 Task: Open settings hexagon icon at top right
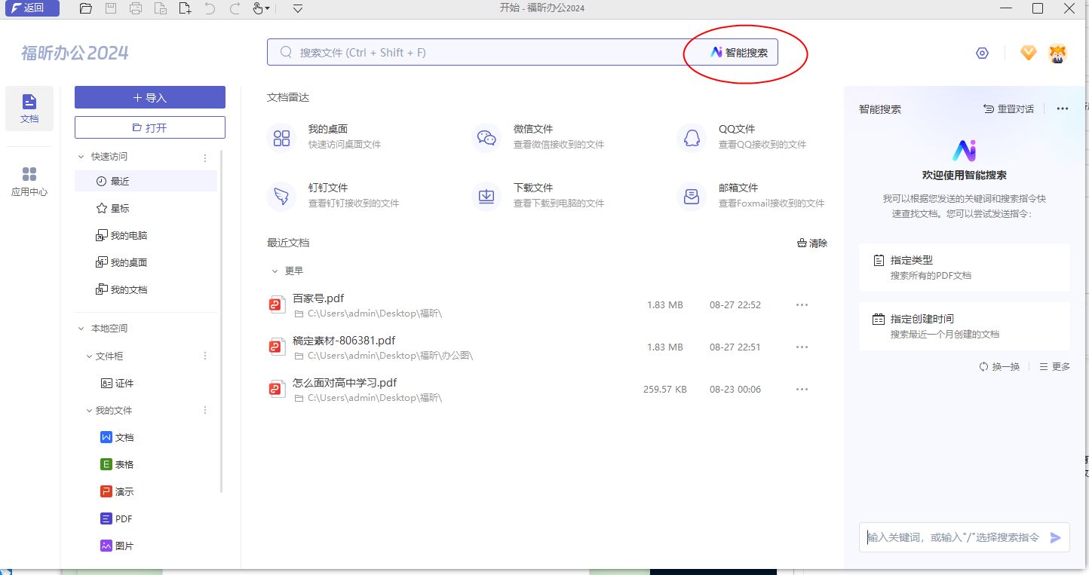click(x=982, y=53)
